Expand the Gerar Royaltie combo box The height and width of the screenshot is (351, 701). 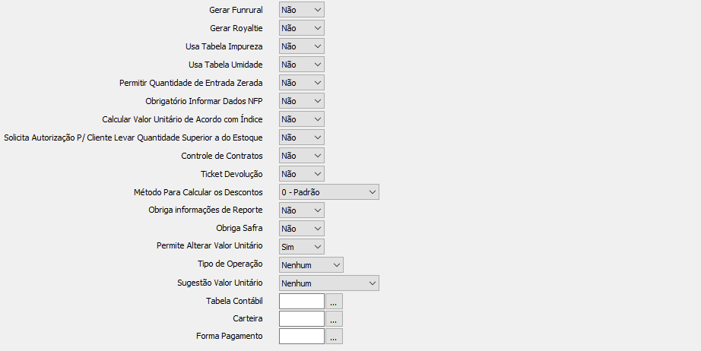click(x=302, y=28)
